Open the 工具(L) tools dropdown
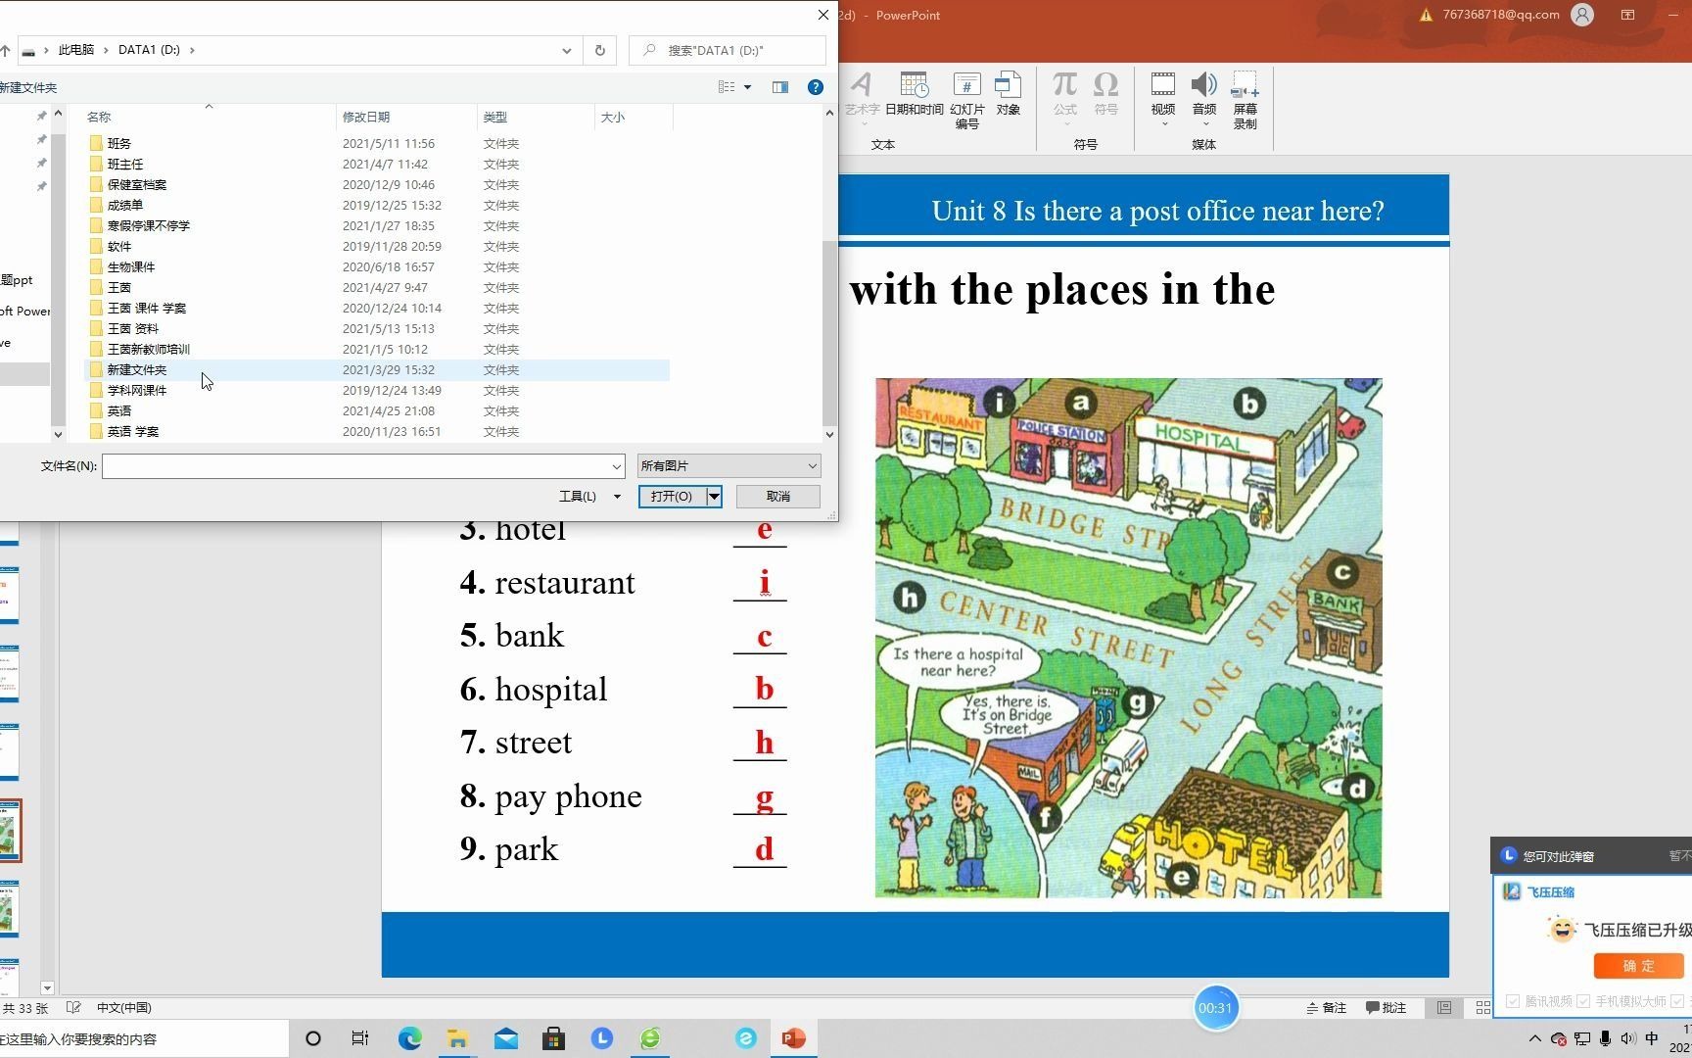 589,497
